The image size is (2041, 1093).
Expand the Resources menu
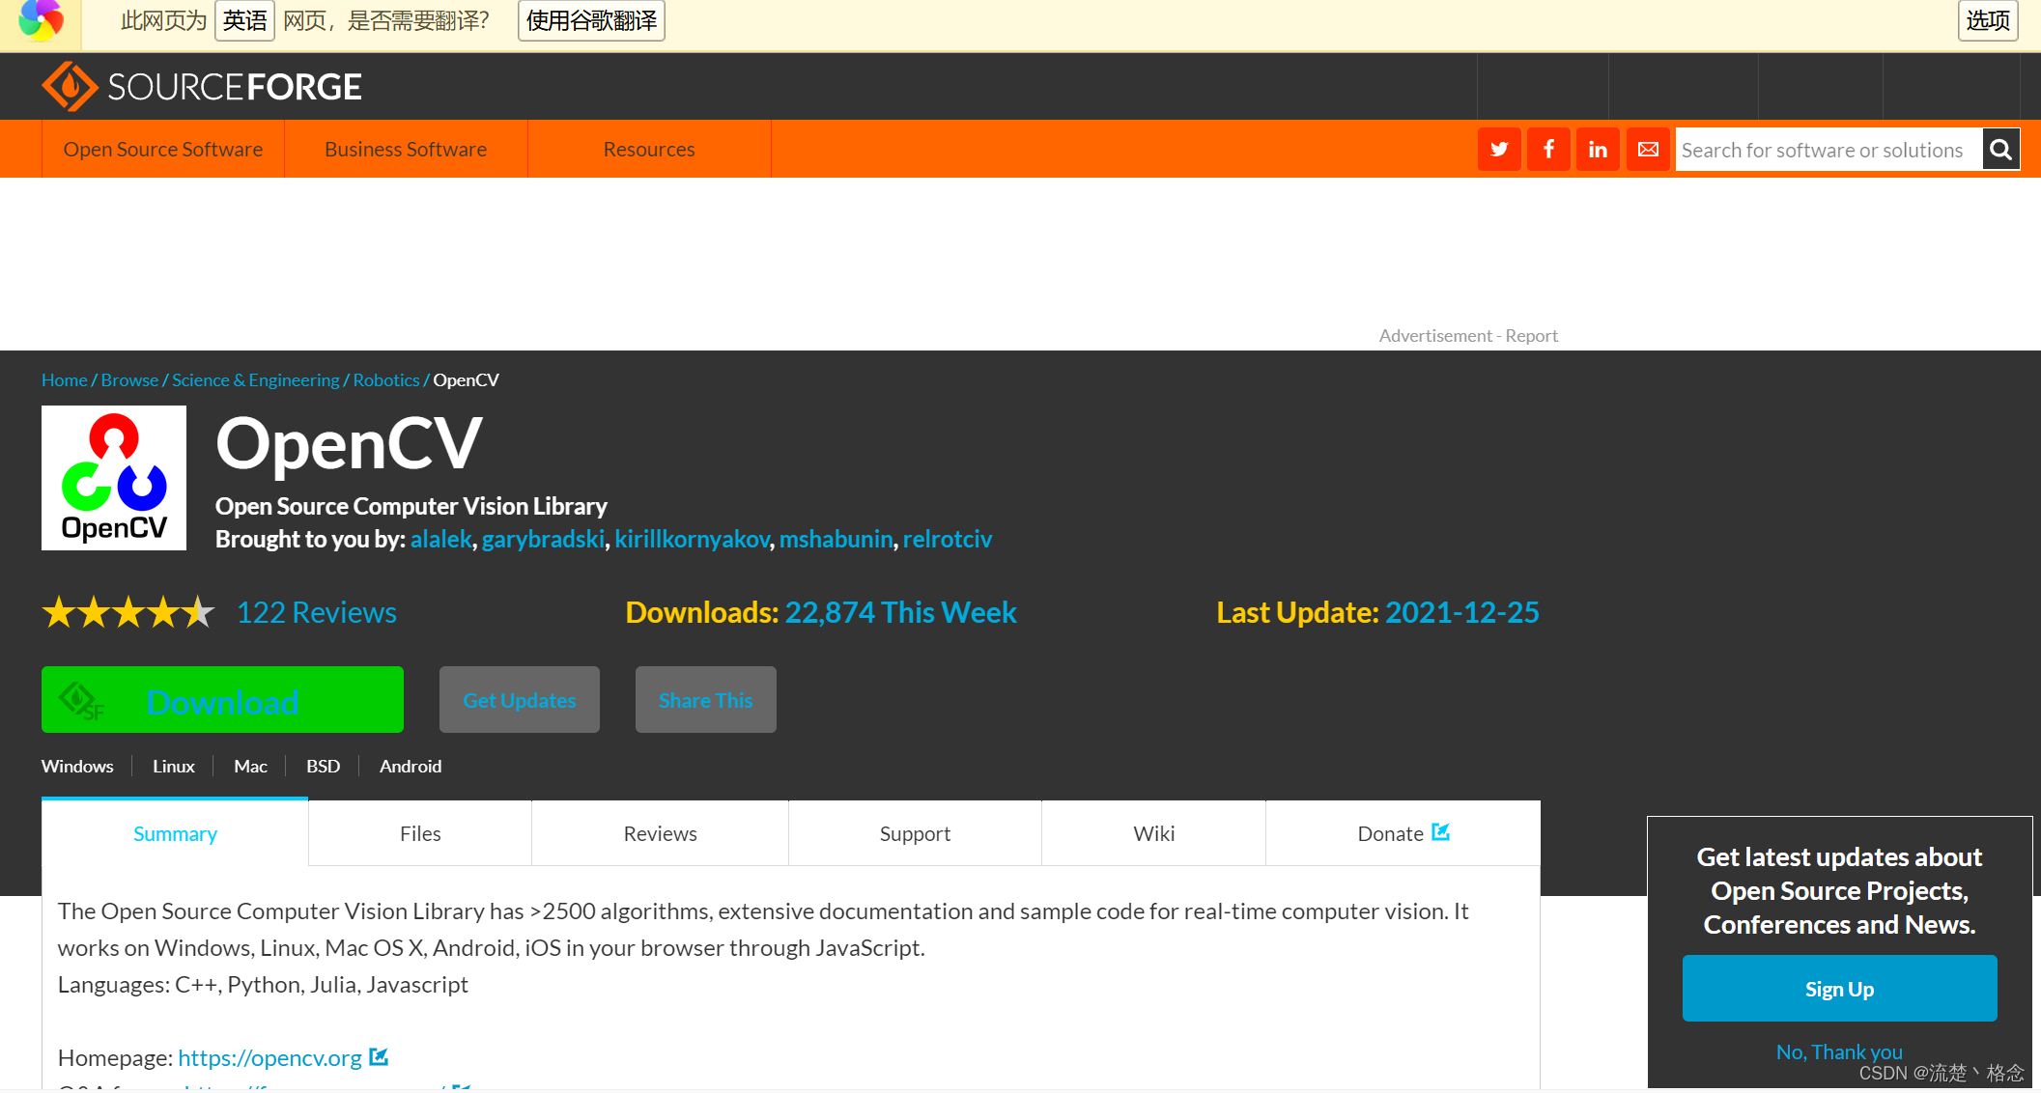[x=649, y=150]
